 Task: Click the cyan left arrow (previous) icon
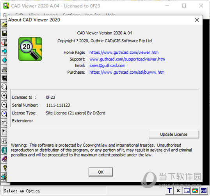tap(5, 60)
